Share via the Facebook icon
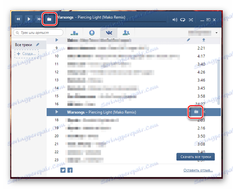This screenshot has width=233, height=189. click(x=70, y=170)
